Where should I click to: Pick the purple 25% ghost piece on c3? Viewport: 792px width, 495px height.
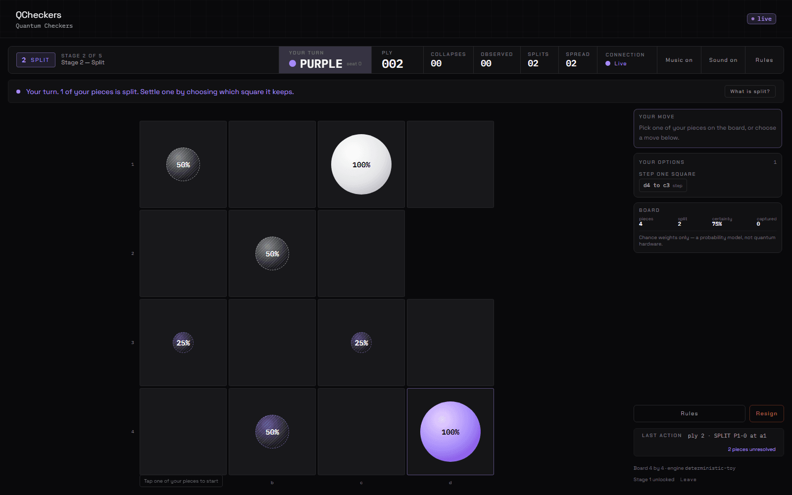coord(361,343)
